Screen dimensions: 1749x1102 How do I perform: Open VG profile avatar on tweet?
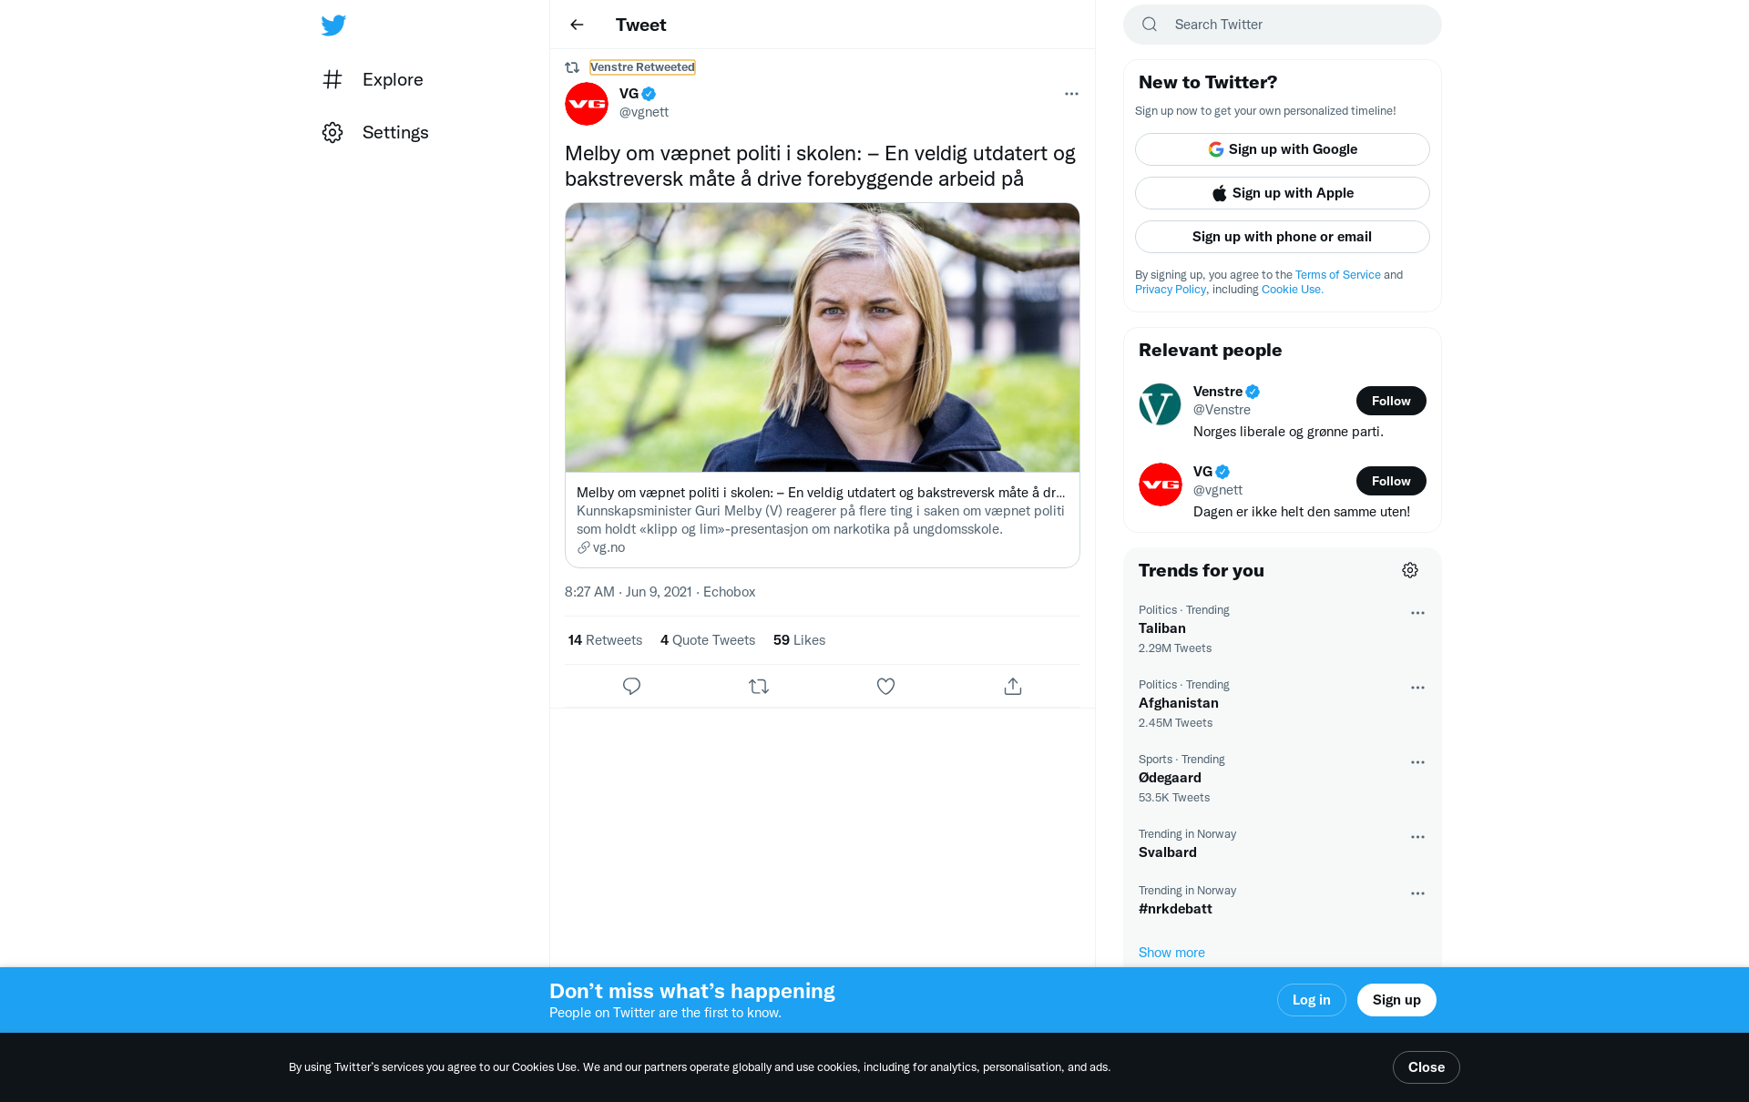(587, 104)
